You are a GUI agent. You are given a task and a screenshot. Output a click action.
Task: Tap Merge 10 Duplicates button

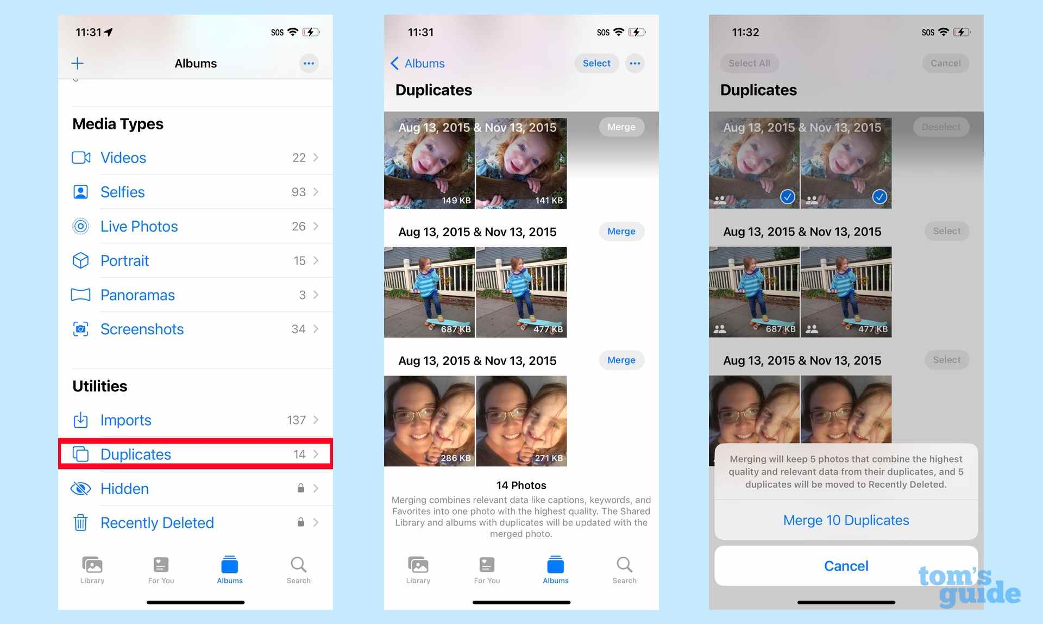[x=846, y=520]
